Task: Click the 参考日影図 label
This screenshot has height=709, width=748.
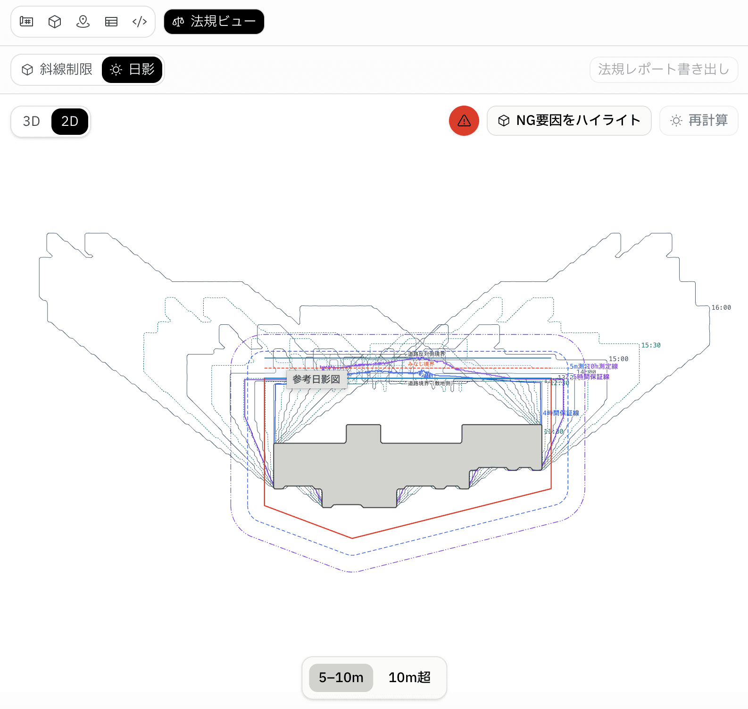Action: tap(316, 379)
